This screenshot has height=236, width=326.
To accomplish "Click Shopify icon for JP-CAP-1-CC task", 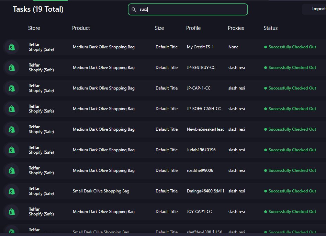I will (12, 88).
